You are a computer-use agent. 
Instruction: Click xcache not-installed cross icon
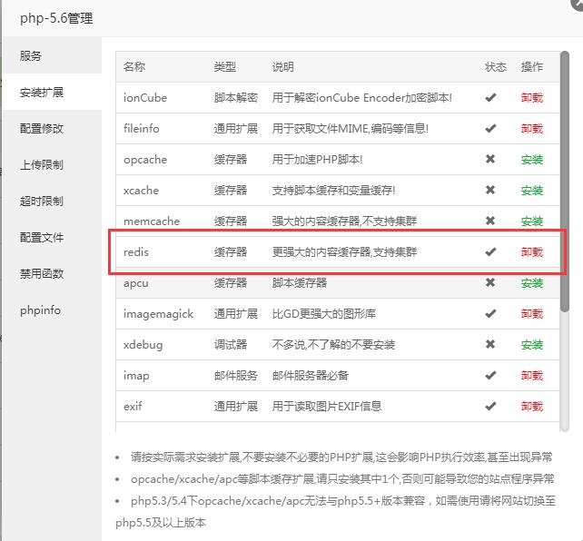(x=490, y=190)
